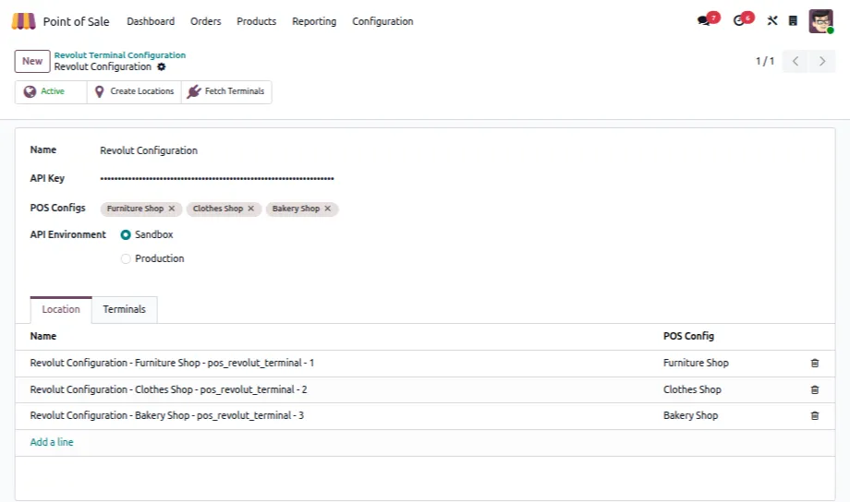The height and width of the screenshot is (502, 850).
Task: Click the Clothes Shop POS Config cell
Action: click(692, 389)
